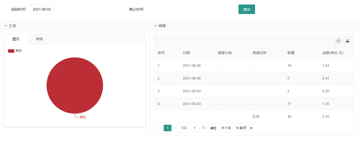
Task: Select the 图示 tab
Action: (16, 39)
